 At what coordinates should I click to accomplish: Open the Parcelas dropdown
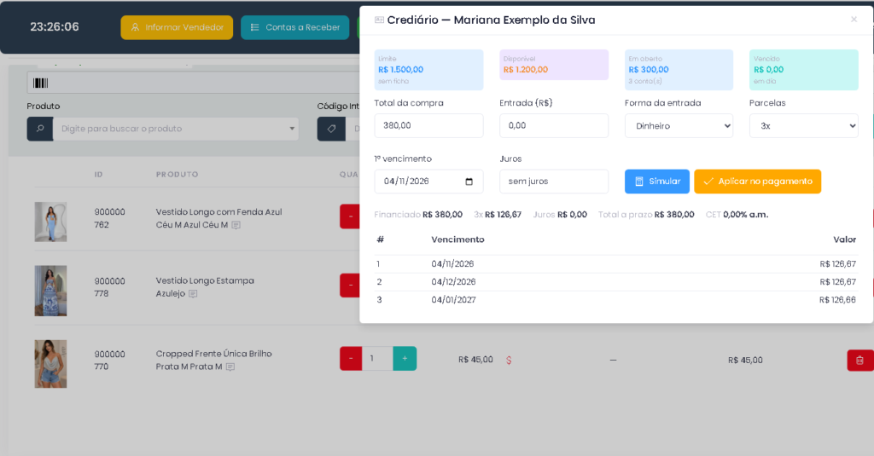point(804,126)
